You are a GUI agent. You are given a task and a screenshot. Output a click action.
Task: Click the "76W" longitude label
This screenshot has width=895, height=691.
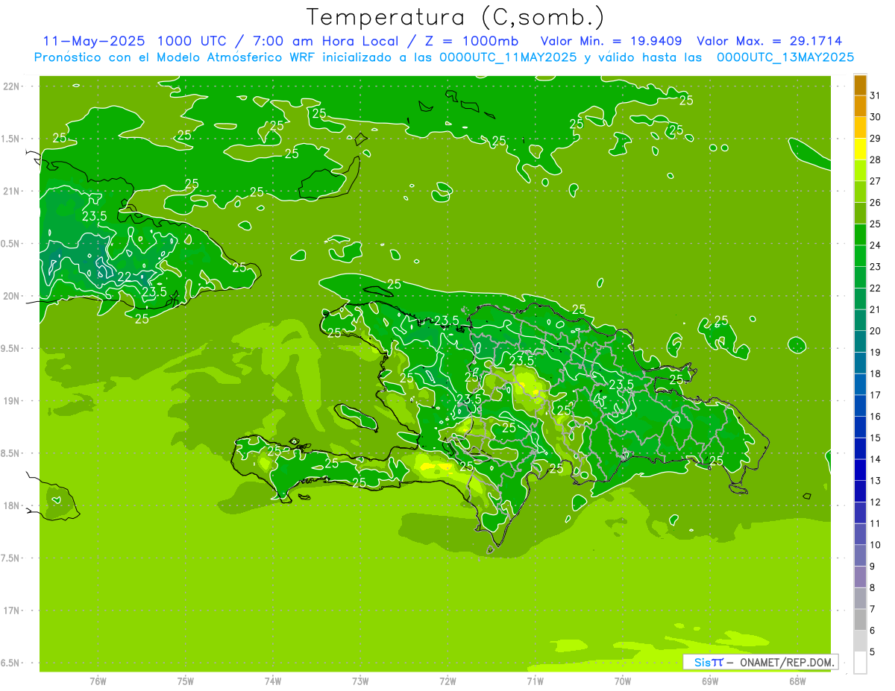tap(98, 681)
